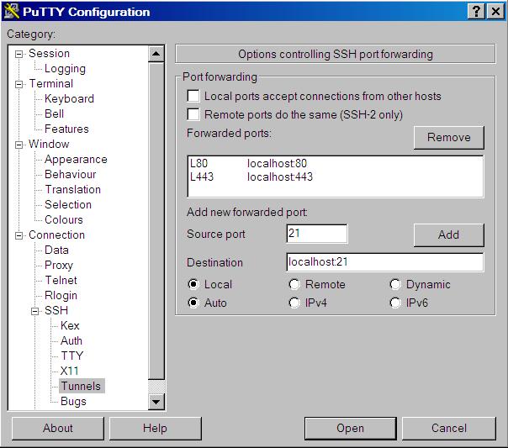Select the IPv6 radio button
This screenshot has width=508, height=448.
point(395,303)
